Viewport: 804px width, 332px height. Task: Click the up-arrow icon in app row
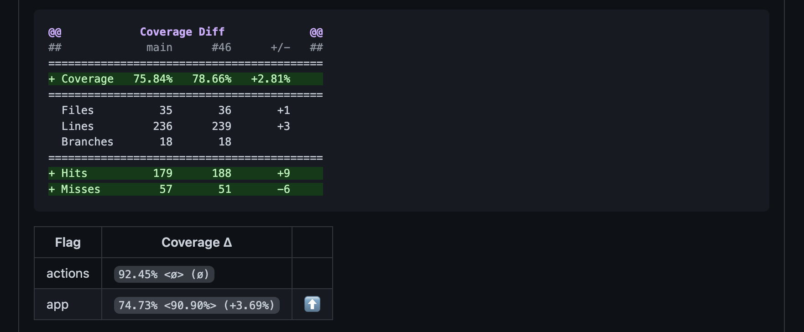coord(312,304)
